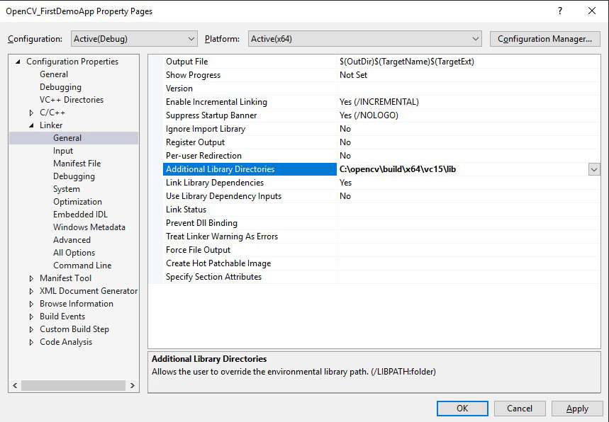Select the Enable Incremental Linking row
The width and height of the screenshot is (609, 422).
coord(216,102)
